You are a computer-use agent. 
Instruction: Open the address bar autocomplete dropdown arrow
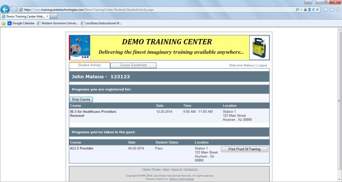[x=301, y=10]
